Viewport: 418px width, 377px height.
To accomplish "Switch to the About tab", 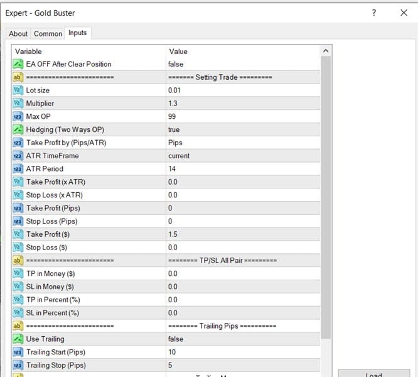I will tap(18, 34).
